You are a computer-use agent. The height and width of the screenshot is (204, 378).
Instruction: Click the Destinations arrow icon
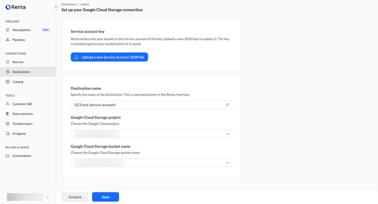[8, 72]
